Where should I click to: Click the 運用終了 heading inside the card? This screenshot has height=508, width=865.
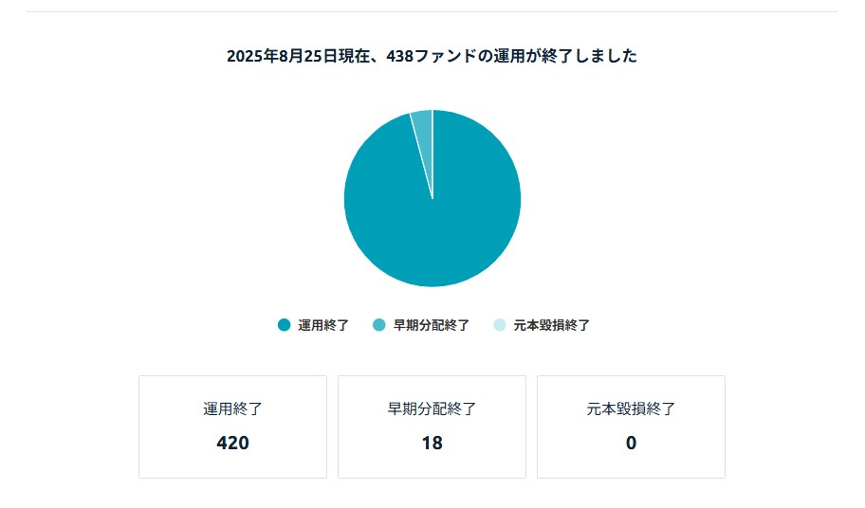232,408
